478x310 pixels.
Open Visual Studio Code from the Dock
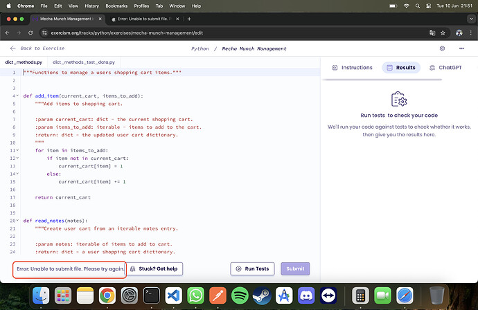(173, 295)
